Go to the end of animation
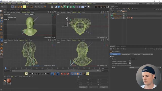This screenshot has height=91, width=162. coord(48,74)
